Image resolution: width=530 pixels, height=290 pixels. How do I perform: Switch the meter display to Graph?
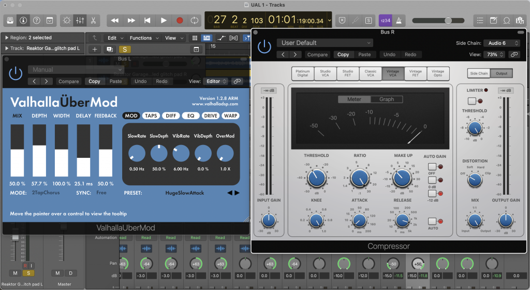coord(386,99)
